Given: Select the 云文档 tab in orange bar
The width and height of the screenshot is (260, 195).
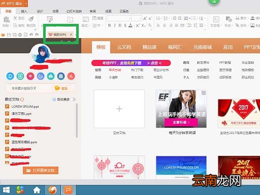Looking at the screenshot, I should coord(124,47).
